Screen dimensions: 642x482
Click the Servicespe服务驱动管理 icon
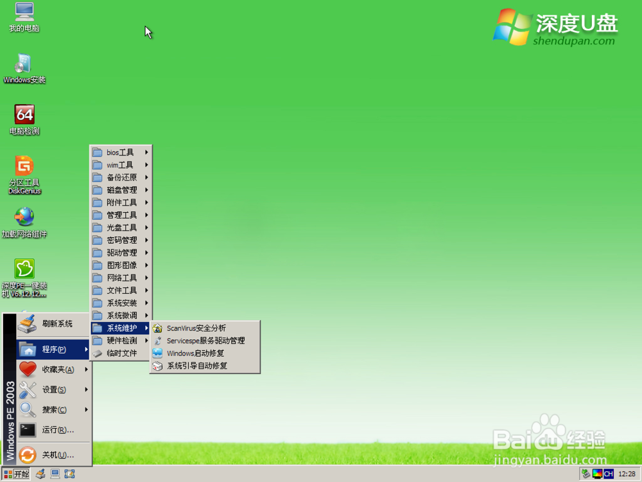(157, 341)
